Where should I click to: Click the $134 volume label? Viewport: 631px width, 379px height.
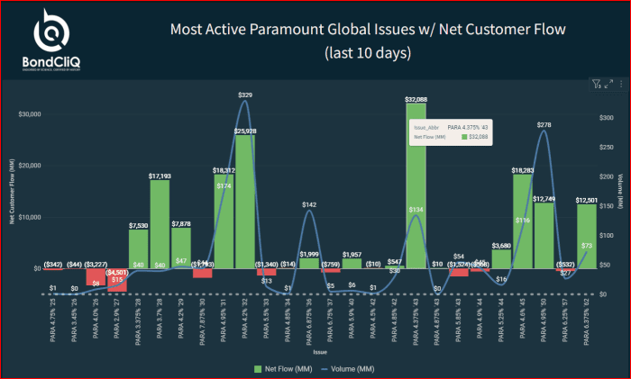[x=416, y=210]
